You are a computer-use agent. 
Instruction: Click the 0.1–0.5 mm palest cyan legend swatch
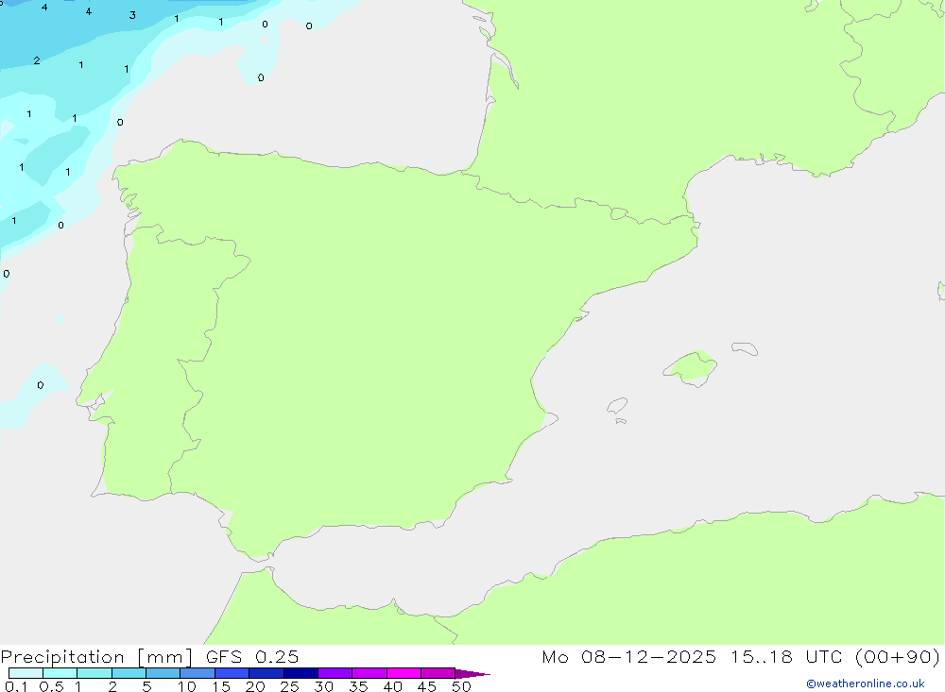pos(26,673)
